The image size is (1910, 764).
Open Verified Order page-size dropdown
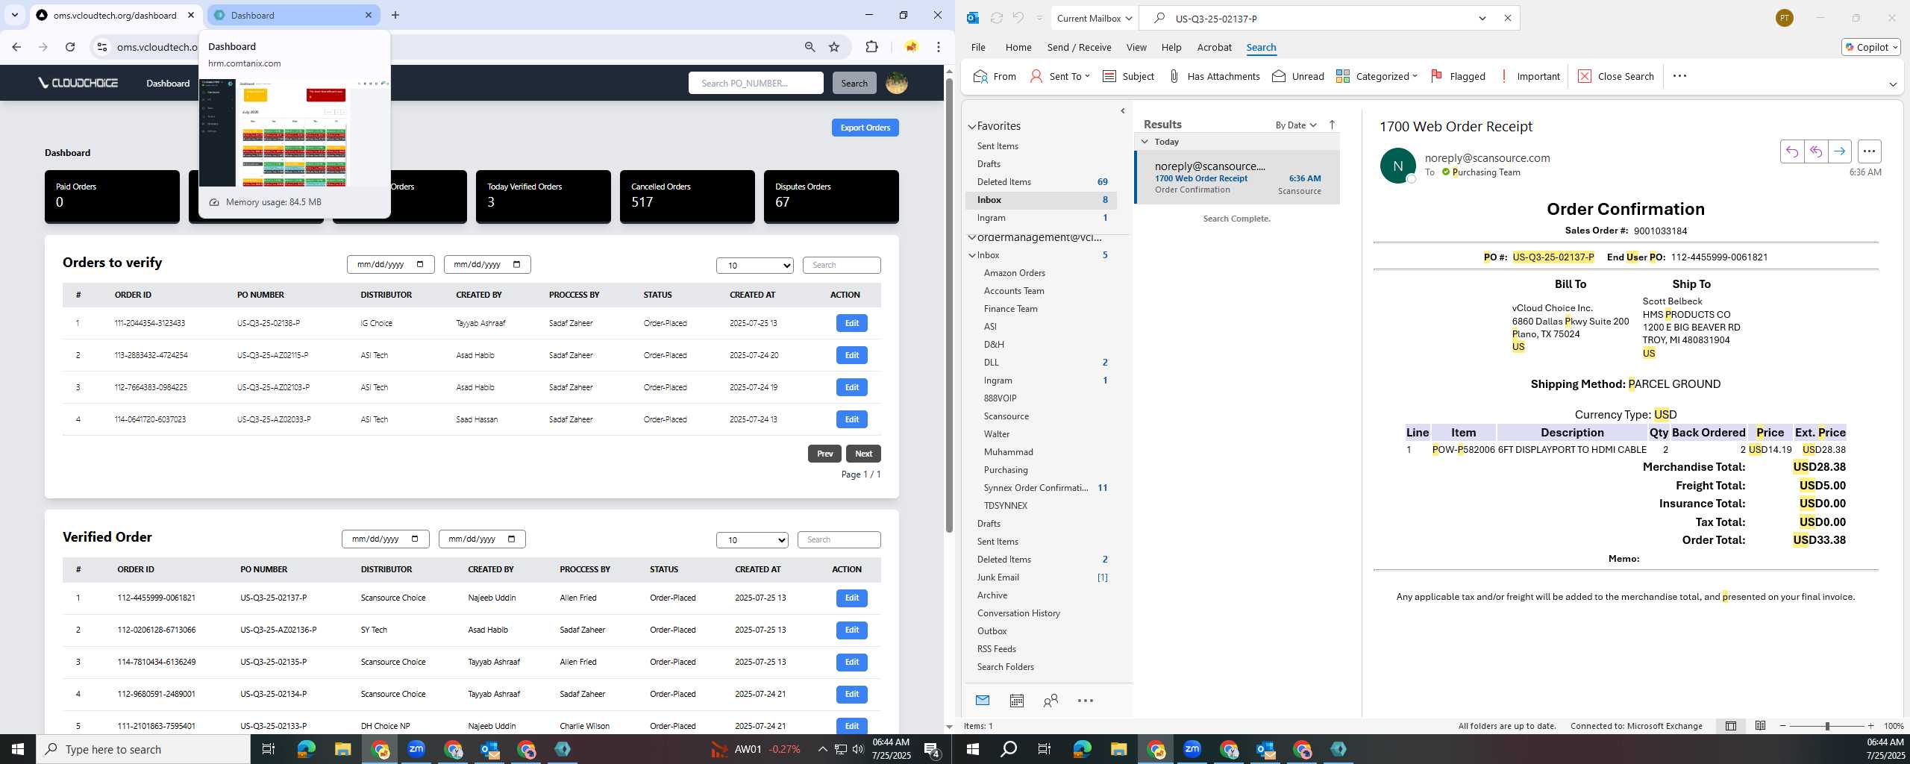752,539
